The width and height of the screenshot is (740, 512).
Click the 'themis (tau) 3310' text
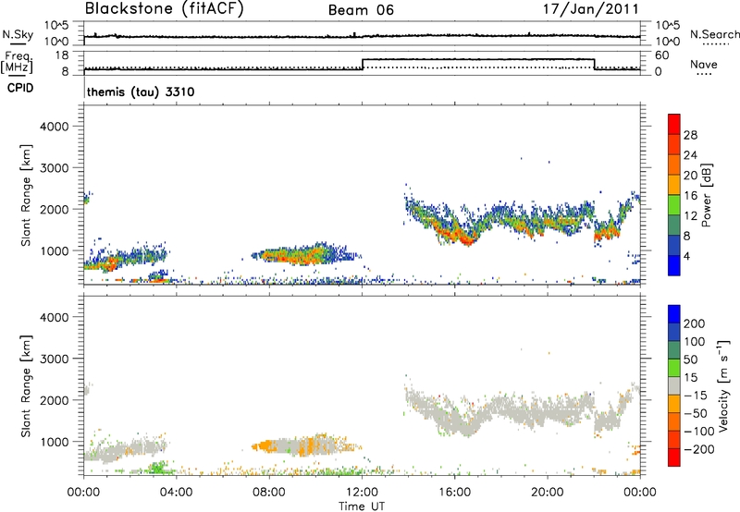pos(141,91)
